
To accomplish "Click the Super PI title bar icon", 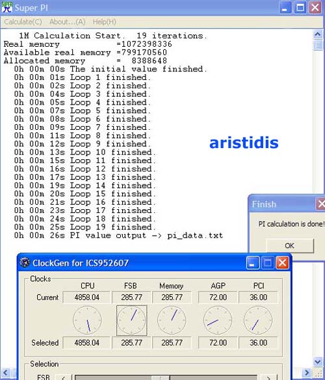I will [6, 8].
